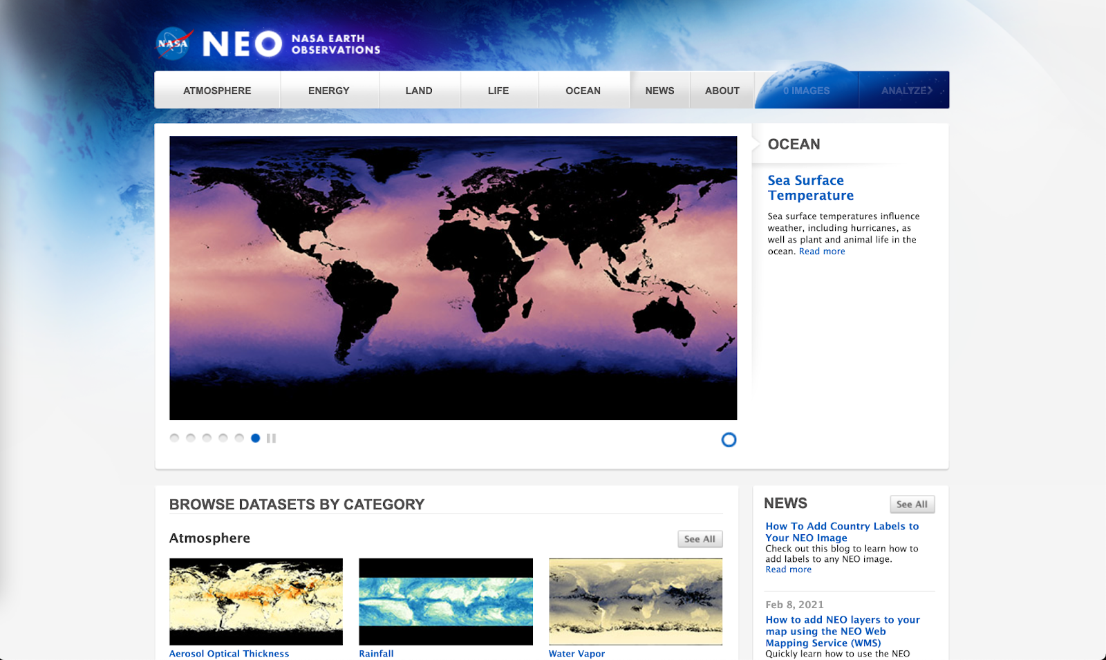Select the fourth slideshow dot

point(223,438)
